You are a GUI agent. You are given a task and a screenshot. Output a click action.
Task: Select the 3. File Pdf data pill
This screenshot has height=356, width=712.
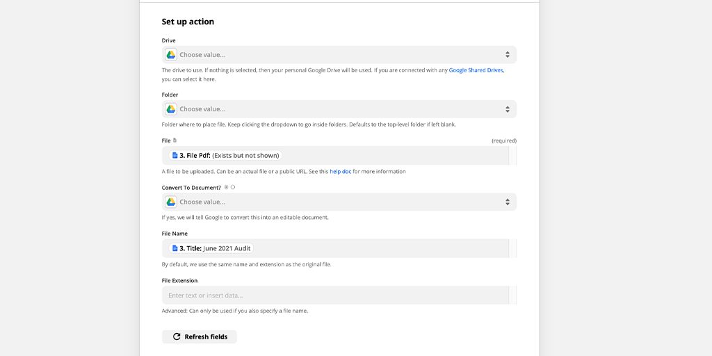(x=225, y=155)
